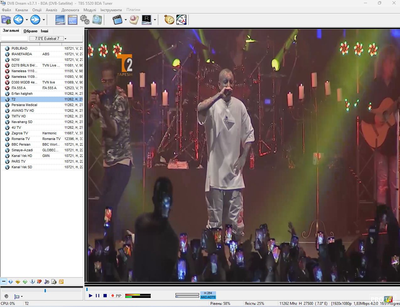This screenshot has height=307, width=400.
Task: Go to previous channel with left arrow icon
Action: [18, 20]
